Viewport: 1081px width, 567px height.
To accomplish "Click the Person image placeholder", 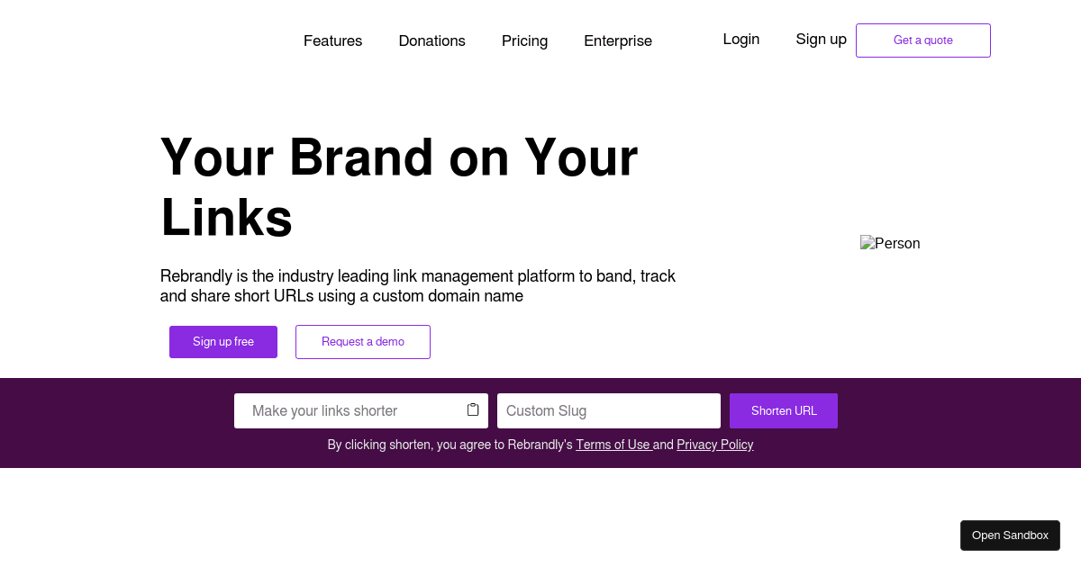I will pos(890,244).
